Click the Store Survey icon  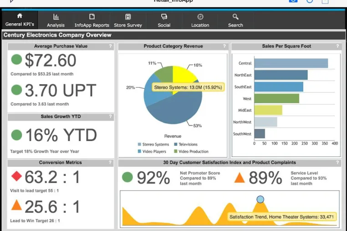coord(128,17)
